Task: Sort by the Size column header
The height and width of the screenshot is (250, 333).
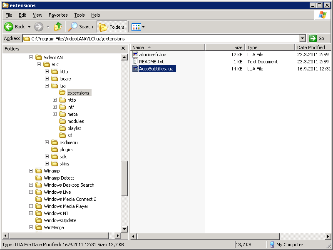Action: pos(225,47)
